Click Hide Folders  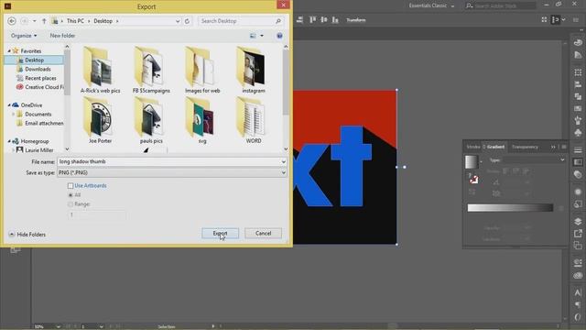coord(27,235)
